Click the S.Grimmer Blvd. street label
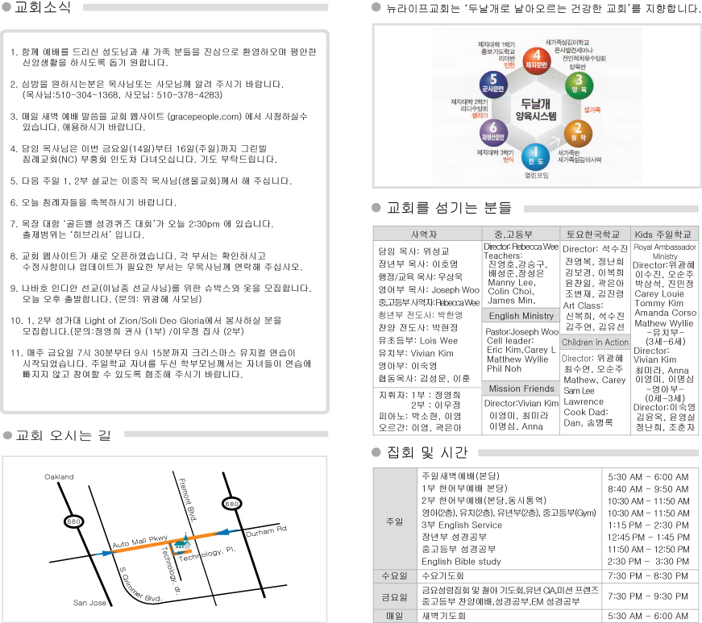702x623 pixels. point(139,586)
